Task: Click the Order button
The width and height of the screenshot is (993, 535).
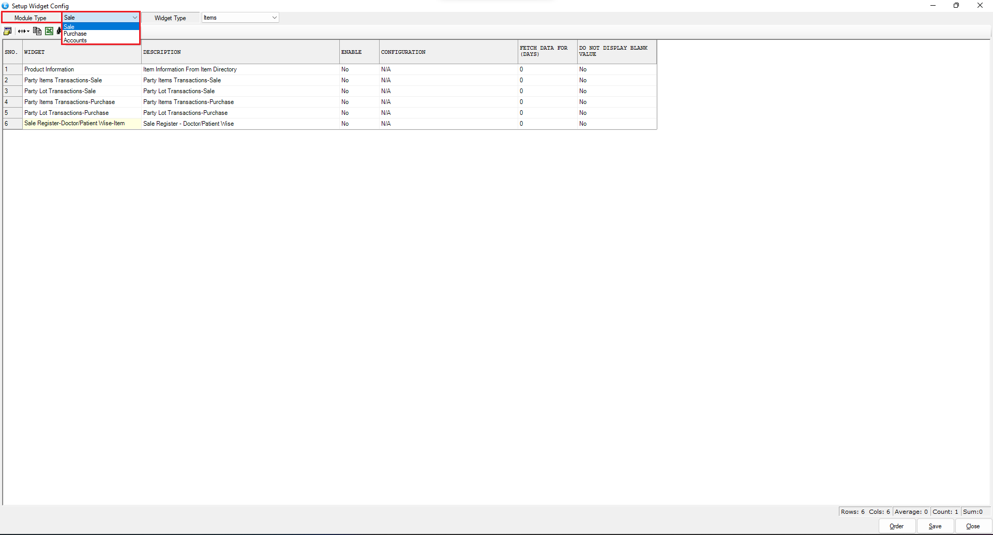Action: tap(896, 526)
